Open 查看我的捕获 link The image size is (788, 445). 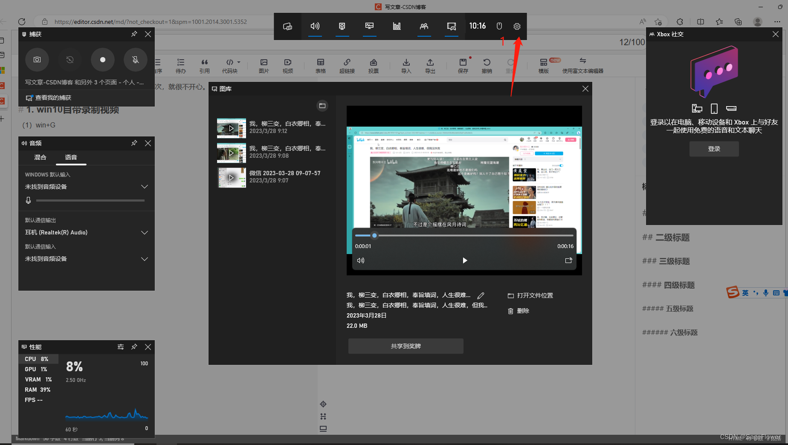pyautogui.click(x=49, y=98)
